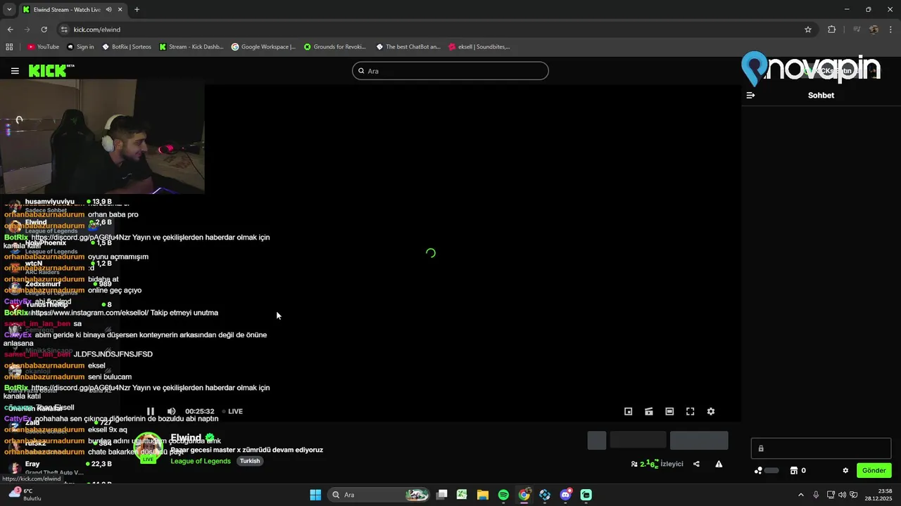Open the Windows Start menu
Image resolution: width=901 pixels, height=506 pixels.
pyautogui.click(x=315, y=495)
